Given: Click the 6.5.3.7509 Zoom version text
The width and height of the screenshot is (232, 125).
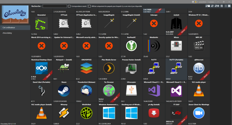Looking at the screenshot, I should pos(192,124).
